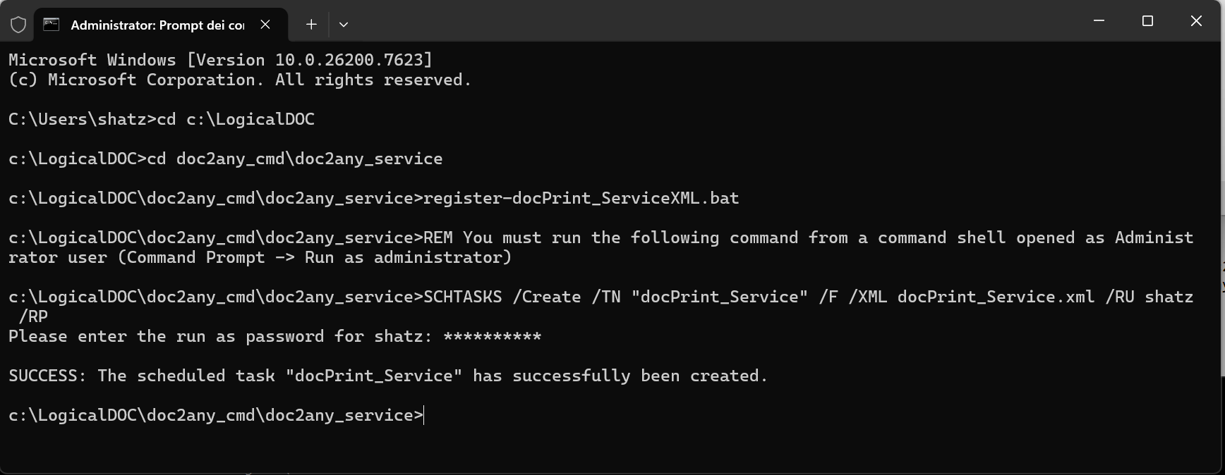Viewport: 1225px width, 475px height.
Task: Click the masked password asterisks
Action: (492, 337)
